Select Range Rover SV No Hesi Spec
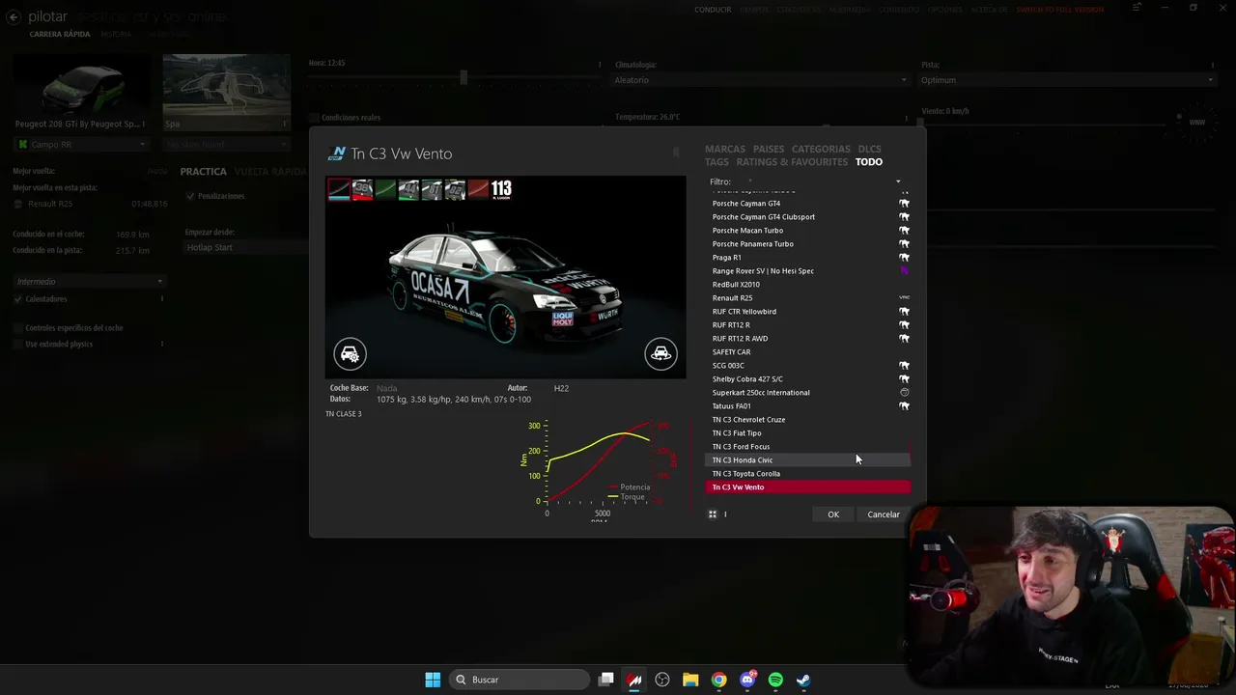Screen dimensions: 1236x695 pos(809,271)
